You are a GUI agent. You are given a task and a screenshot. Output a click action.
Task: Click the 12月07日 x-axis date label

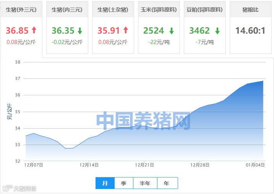click(34, 165)
